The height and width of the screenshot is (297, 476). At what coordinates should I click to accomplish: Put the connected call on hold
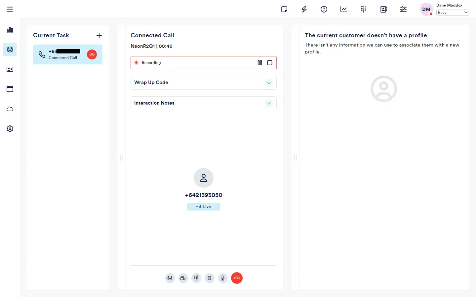click(210, 278)
